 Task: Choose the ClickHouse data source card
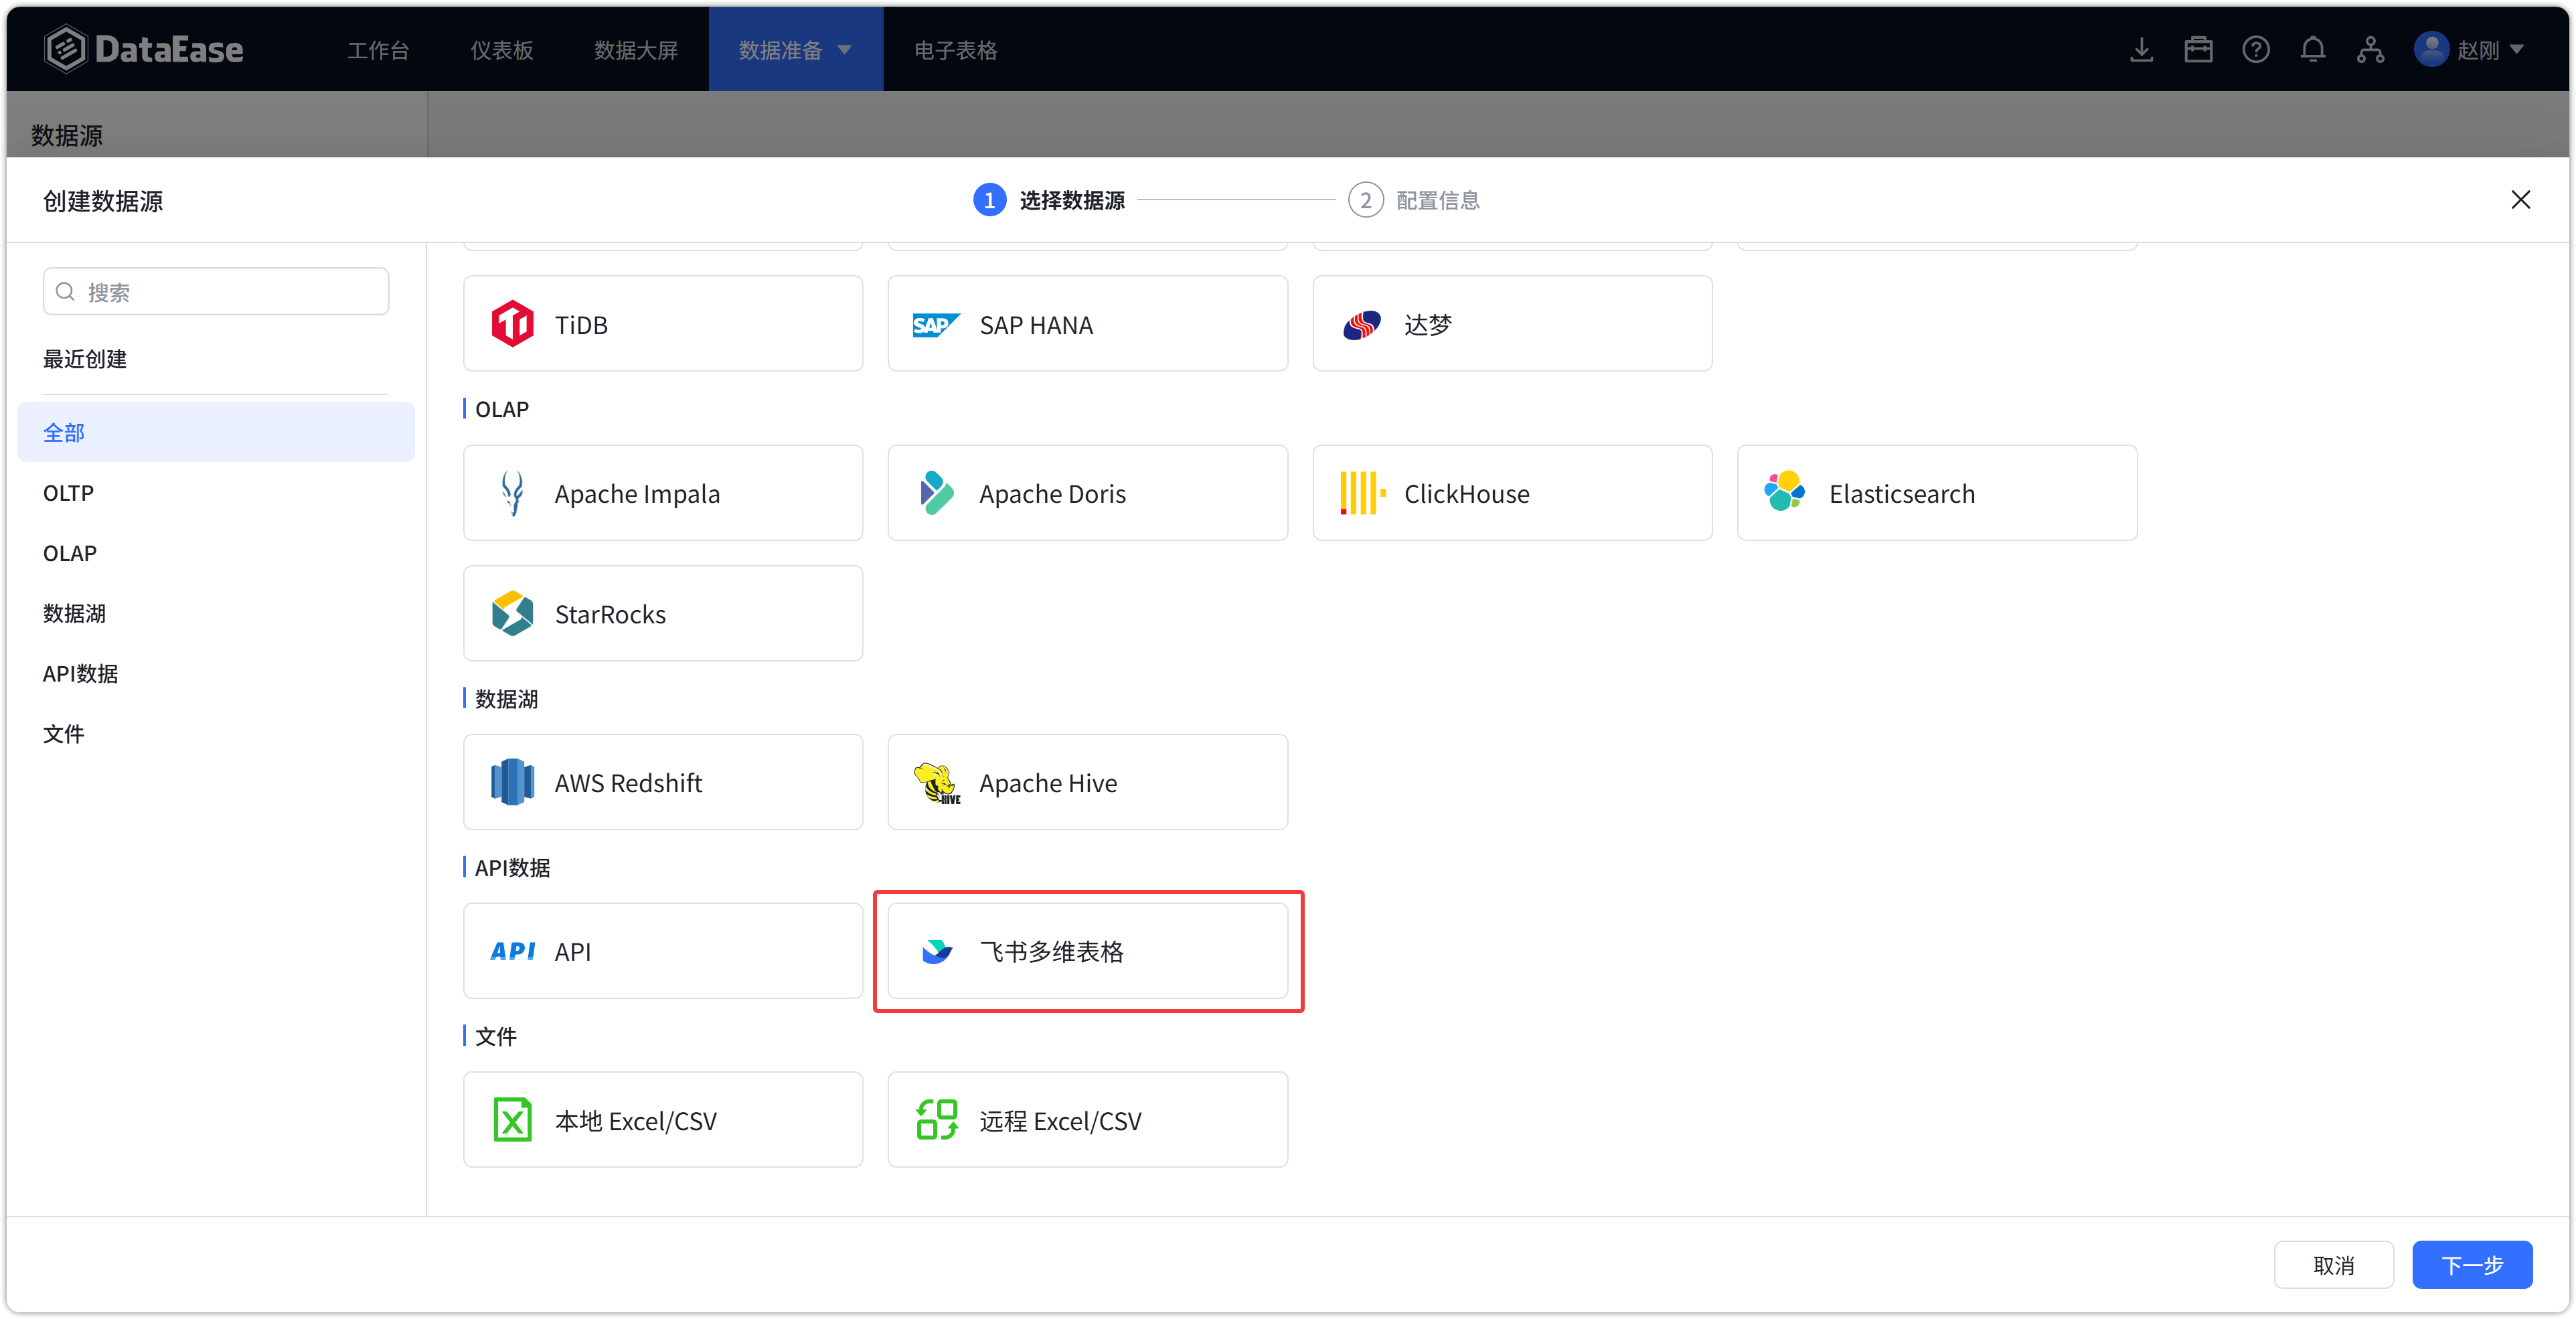click(x=1512, y=493)
